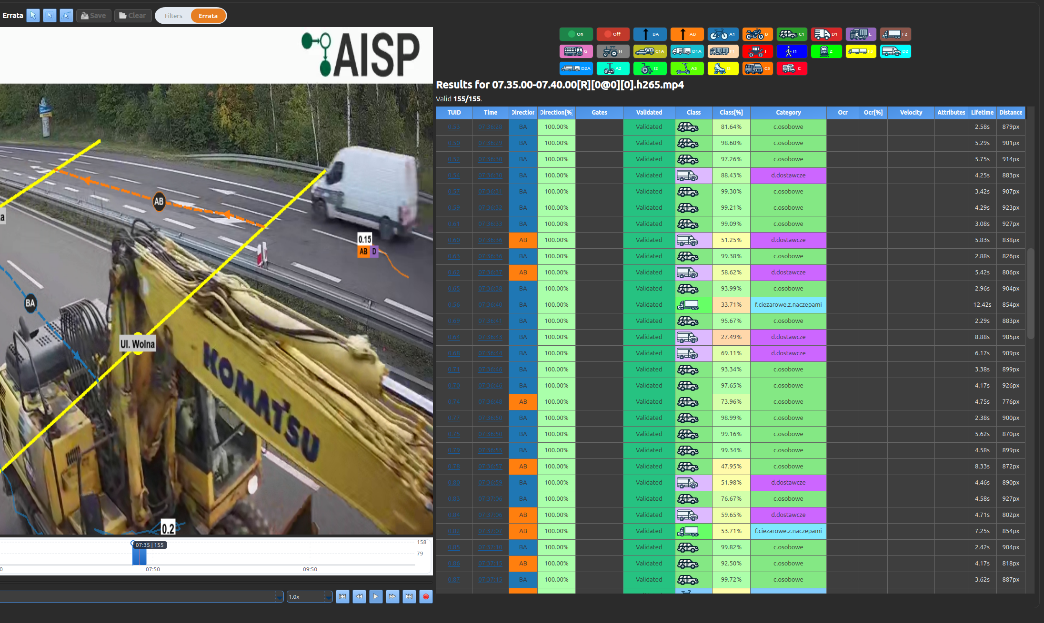This screenshot has height=623, width=1044.
Task: Sort by the Time column header
Action: 491,113
